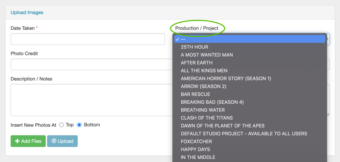Choose IN THE MIDDLE option
This screenshot has width=340, height=162.
[250, 157]
